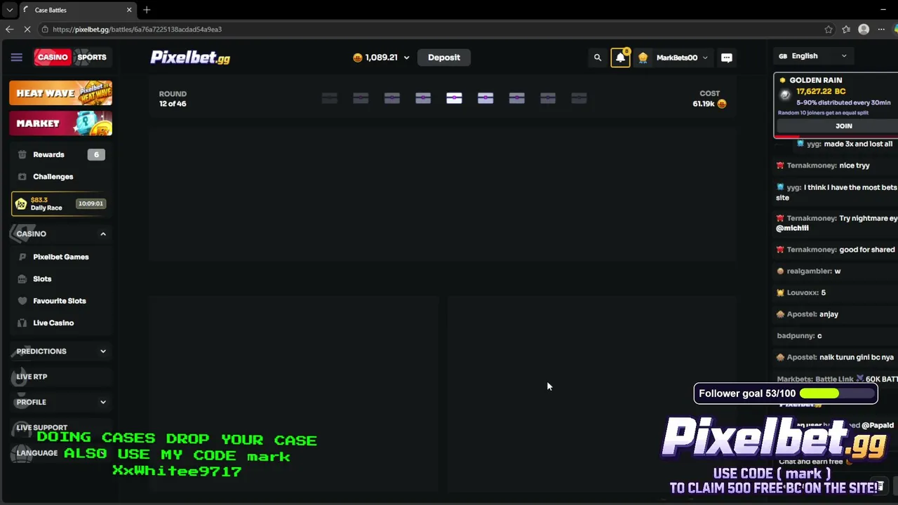Image resolution: width=898 pixels, height=505 pixels.
Task: Open the Market banner
Action: (60, 123)
